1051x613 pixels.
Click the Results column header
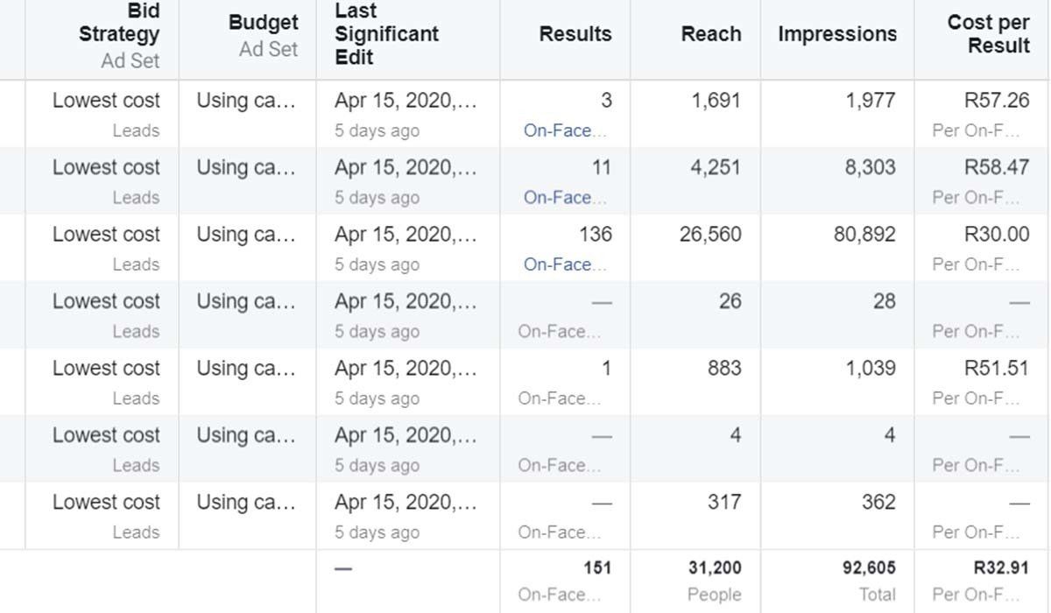pos(575,35)
